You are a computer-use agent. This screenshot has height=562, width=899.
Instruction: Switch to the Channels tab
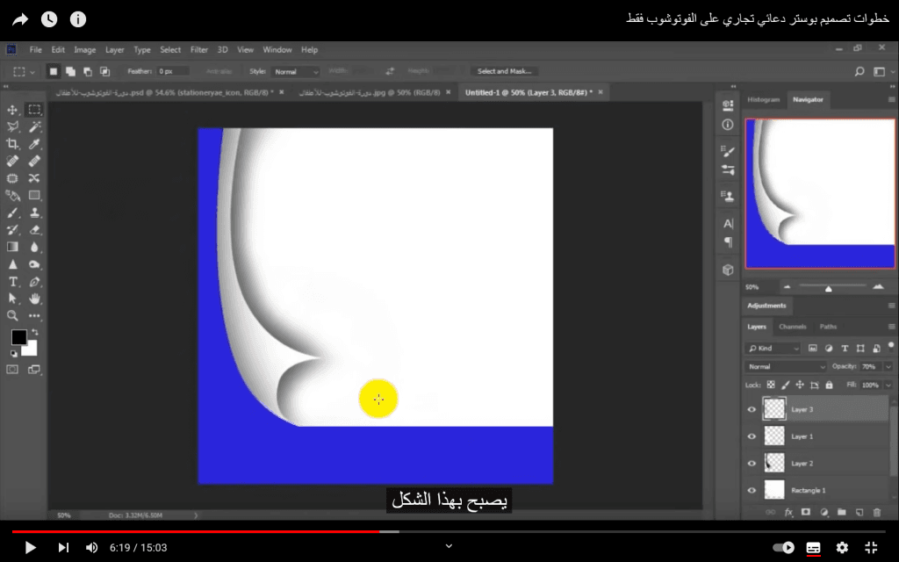pyautogui.click(x=793, y=327)
